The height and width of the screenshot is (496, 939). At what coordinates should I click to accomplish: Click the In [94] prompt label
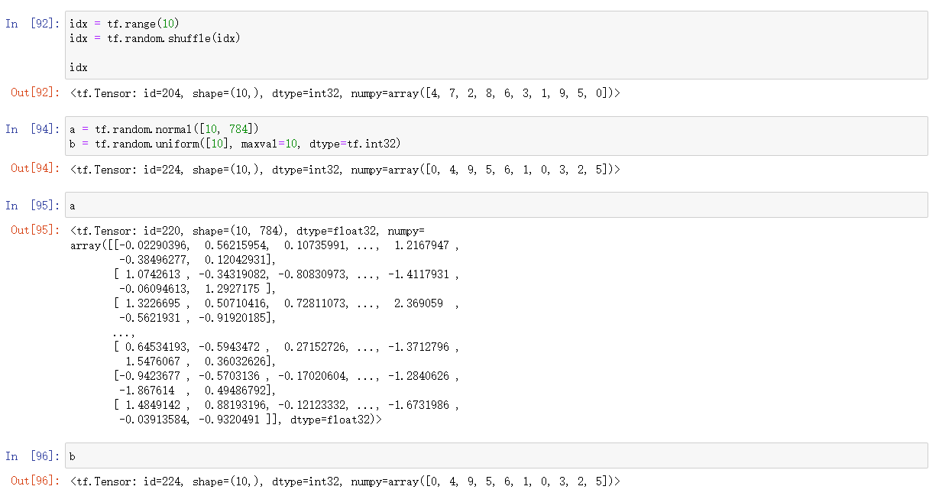click(x=32, y=129)
